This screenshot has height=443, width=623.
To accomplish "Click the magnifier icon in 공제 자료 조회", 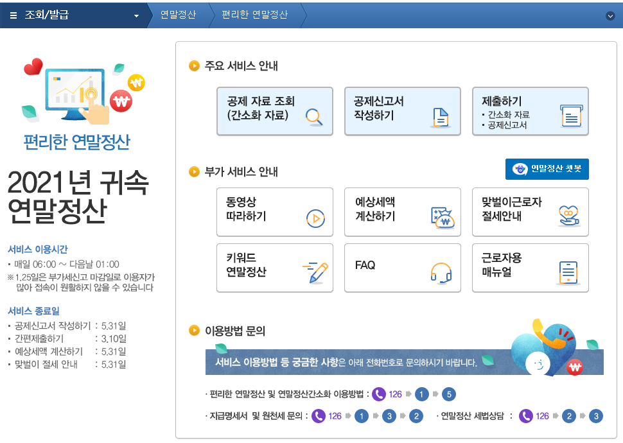I will (x=314, y=117).
